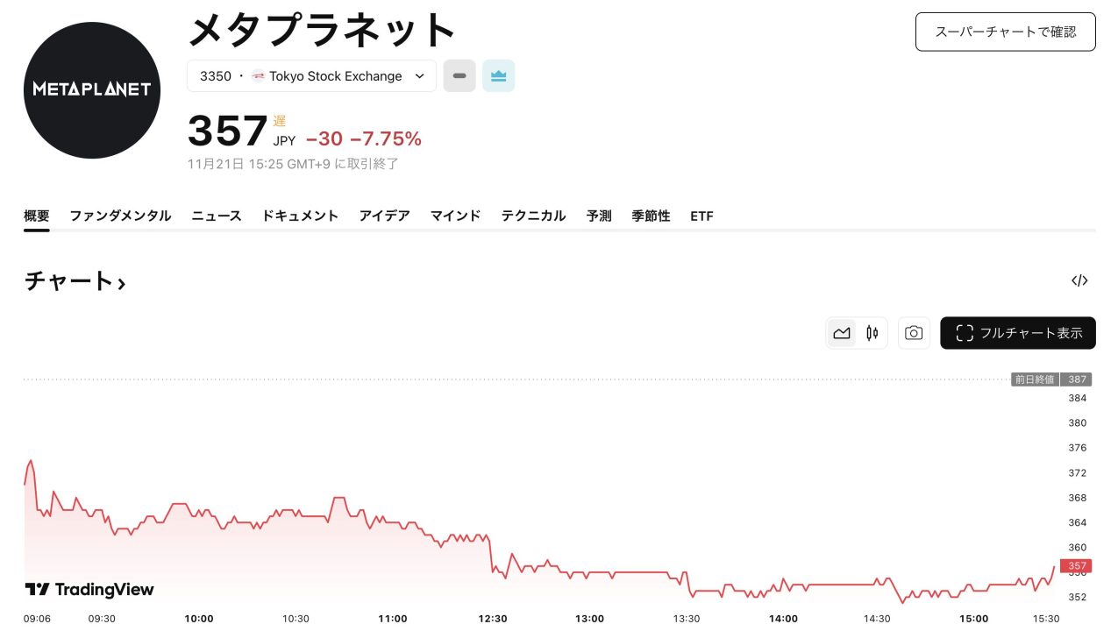Click the embed code icon
1118x631 pixels.
pyautogui.click(x=1079, y=280)
